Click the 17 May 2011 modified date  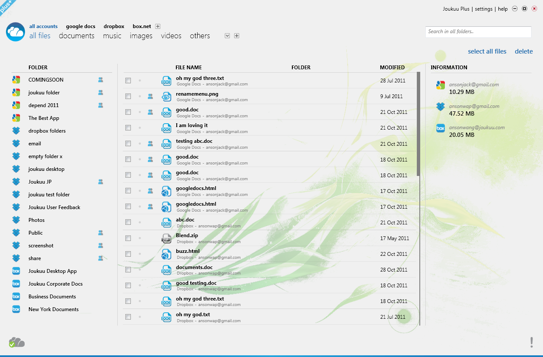[395, 238]
